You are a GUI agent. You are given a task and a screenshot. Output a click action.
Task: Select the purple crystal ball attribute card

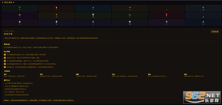click(x=167, y=23)
